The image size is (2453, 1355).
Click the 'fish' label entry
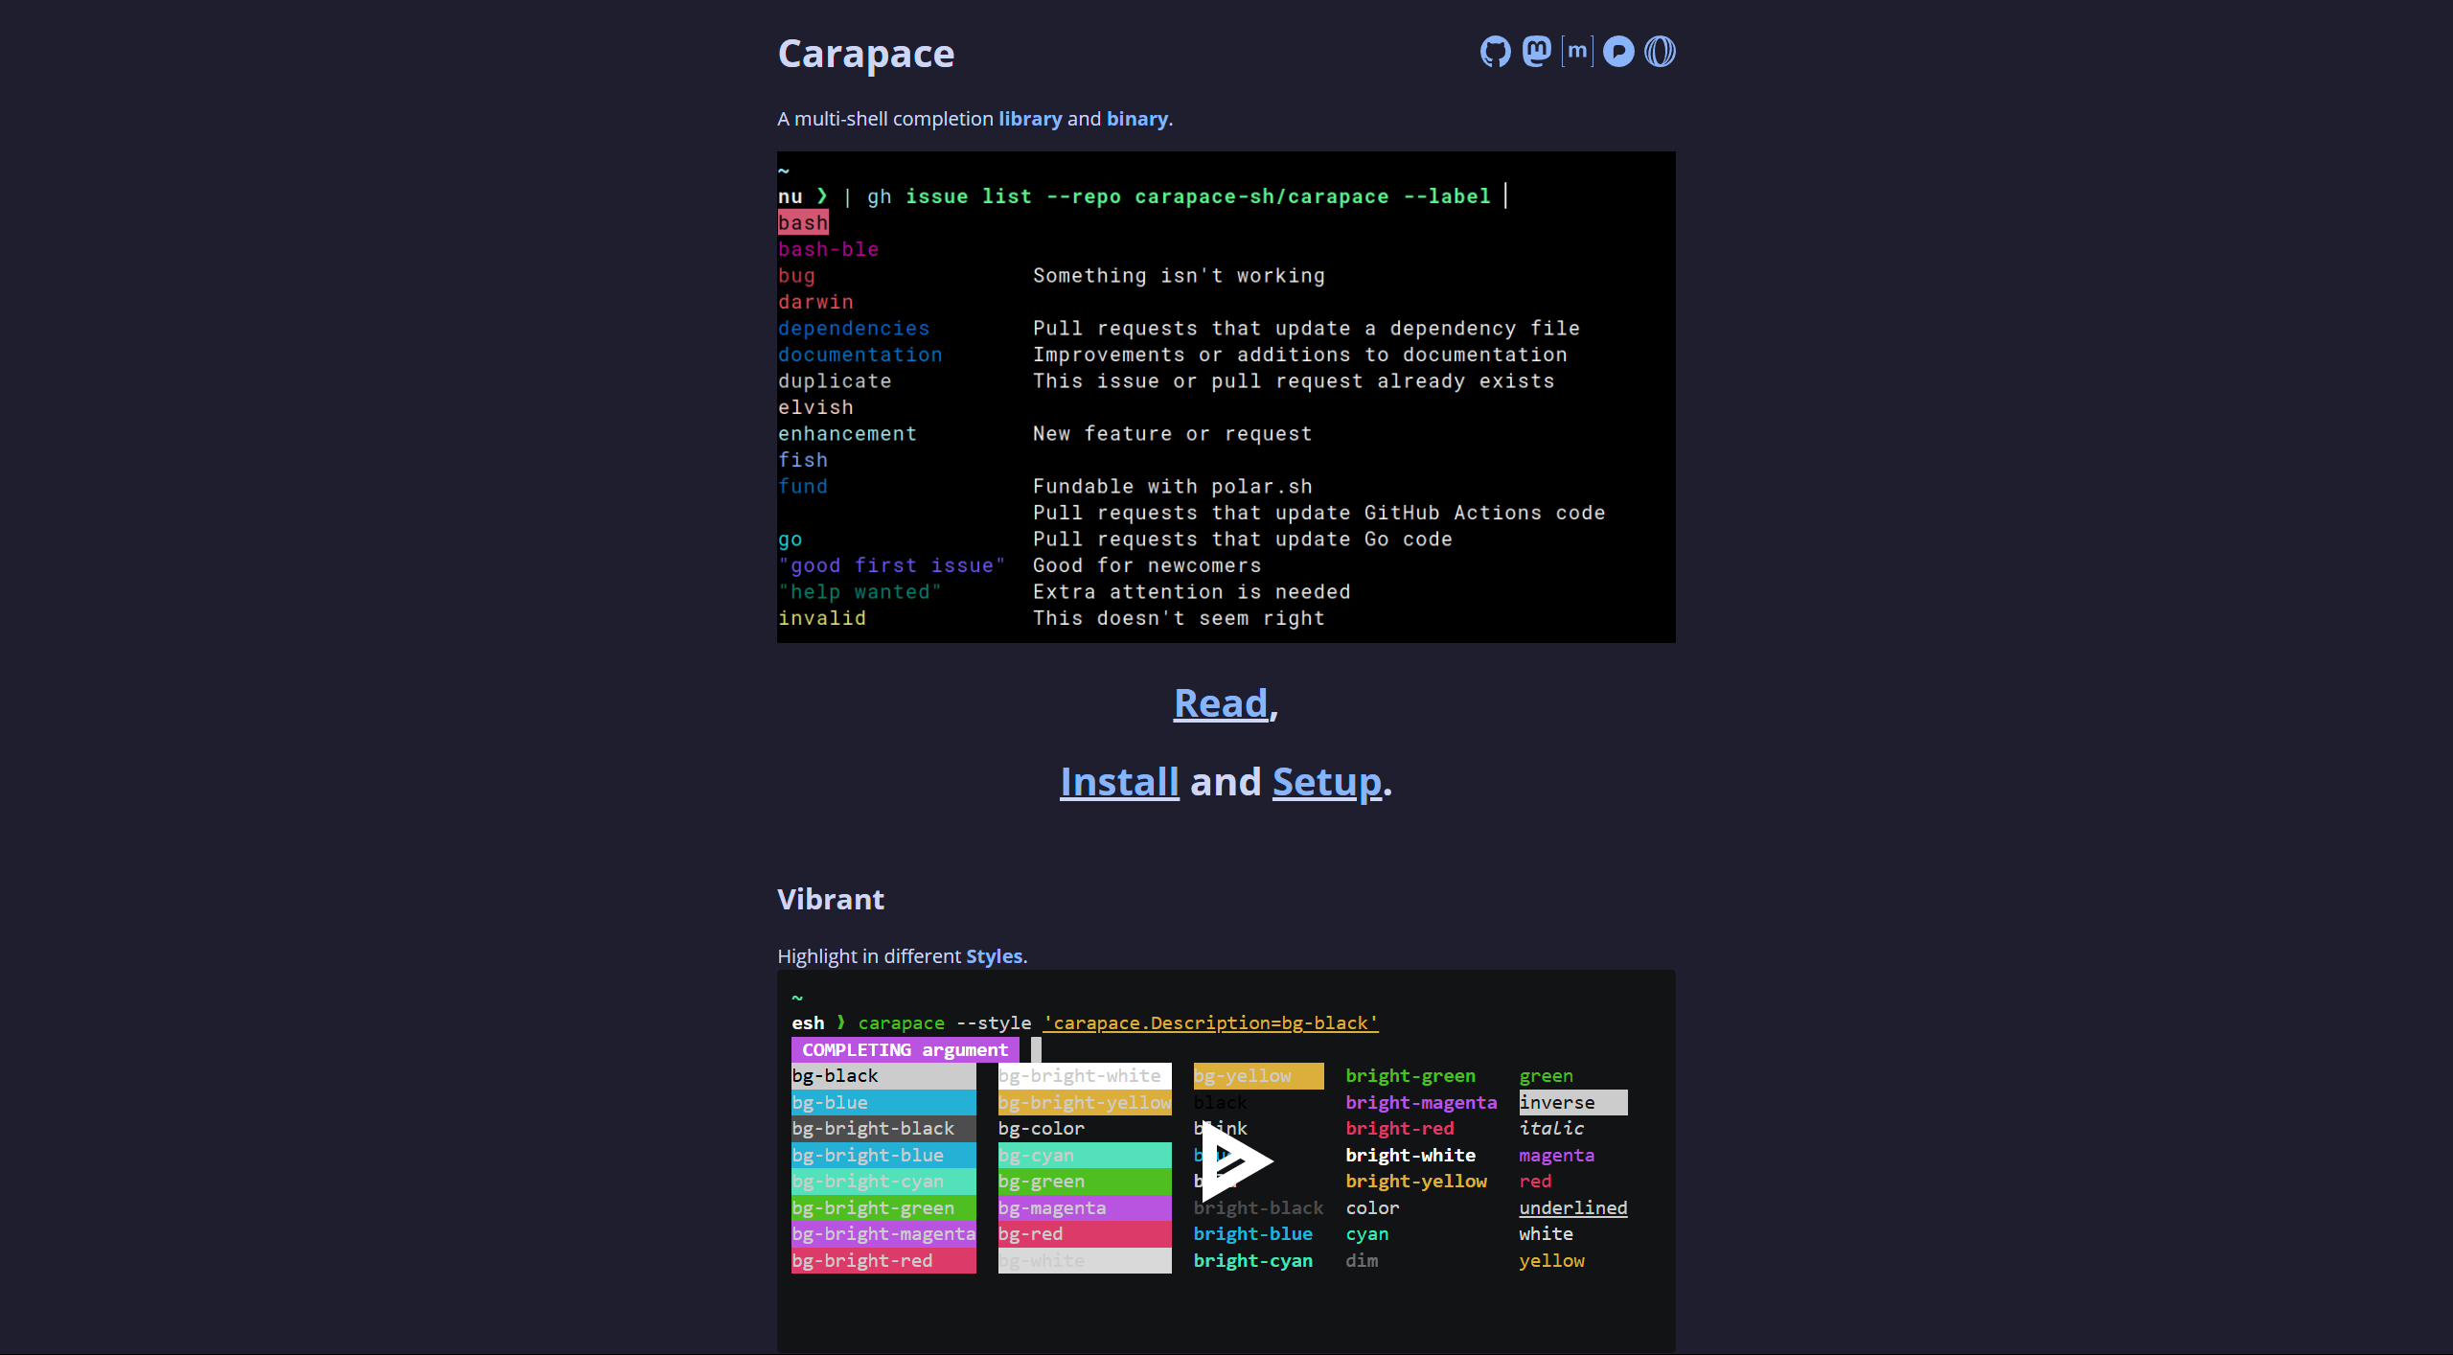pos(803,460)
